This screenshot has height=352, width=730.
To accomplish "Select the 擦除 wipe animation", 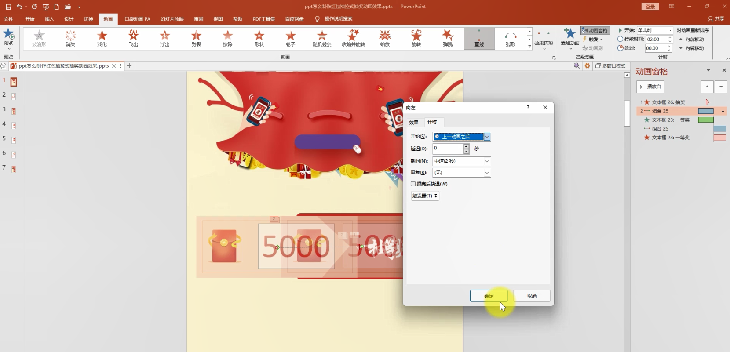I will (x=228, y=38).
